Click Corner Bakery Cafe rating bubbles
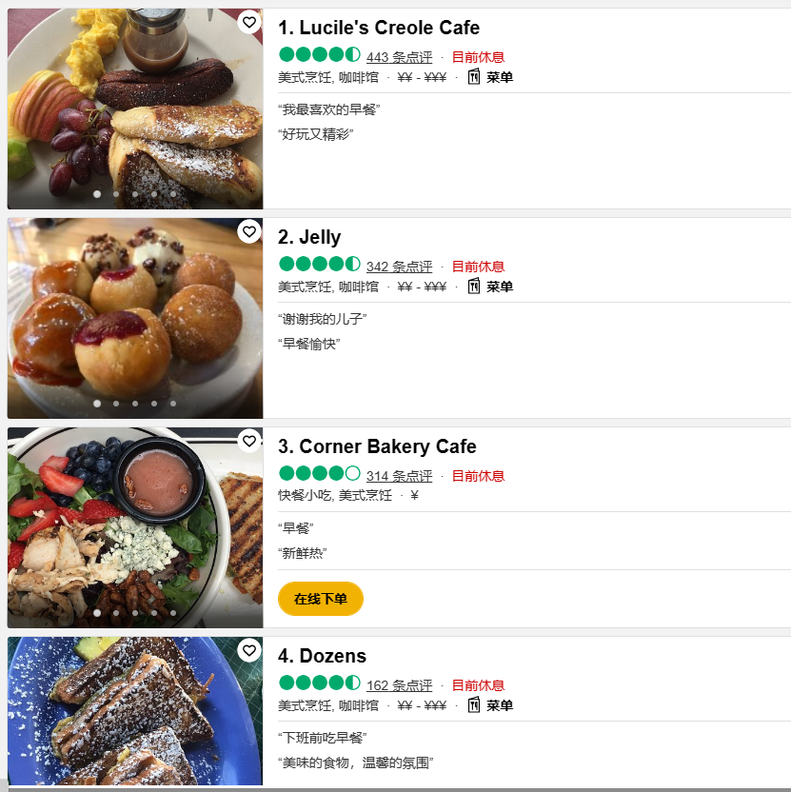 point(320,474)
